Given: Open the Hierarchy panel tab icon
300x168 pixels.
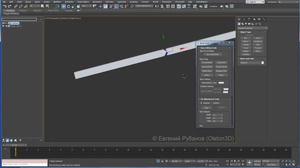Looking at the screenshot, I should (x=249, y=19).
